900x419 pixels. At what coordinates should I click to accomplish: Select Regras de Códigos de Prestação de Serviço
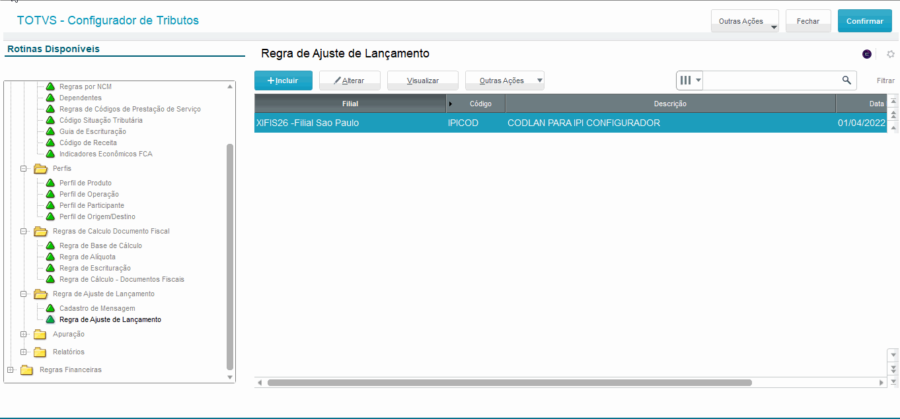[130, 109]
